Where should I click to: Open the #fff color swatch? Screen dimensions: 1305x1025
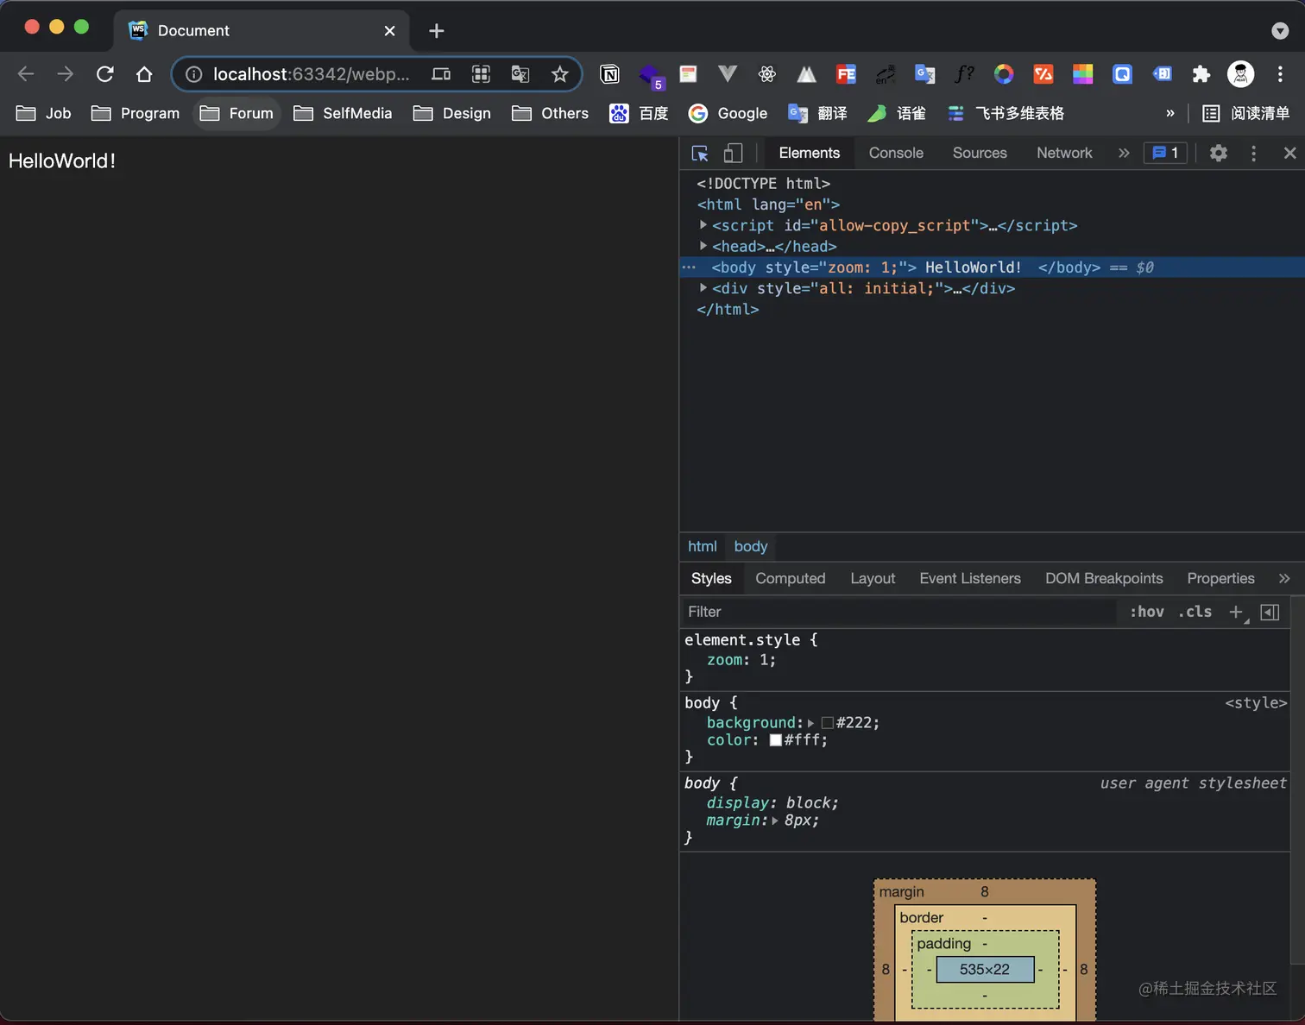pyautogui.click(x=775, y=740)
